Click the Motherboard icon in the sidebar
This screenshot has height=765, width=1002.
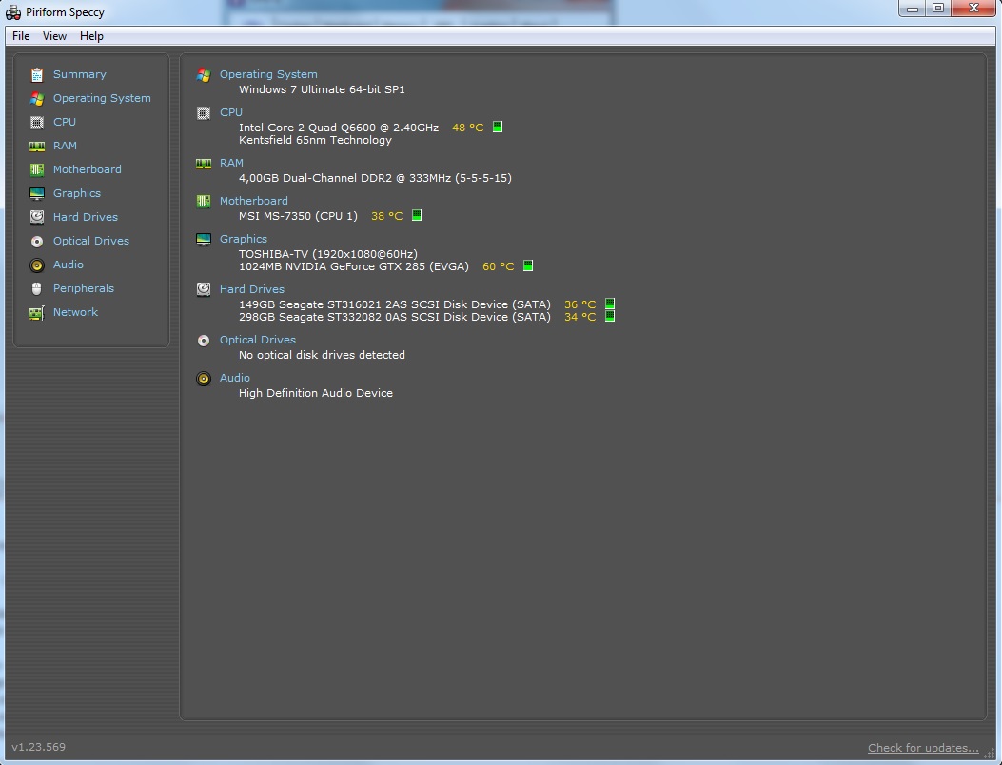(36, 169)
